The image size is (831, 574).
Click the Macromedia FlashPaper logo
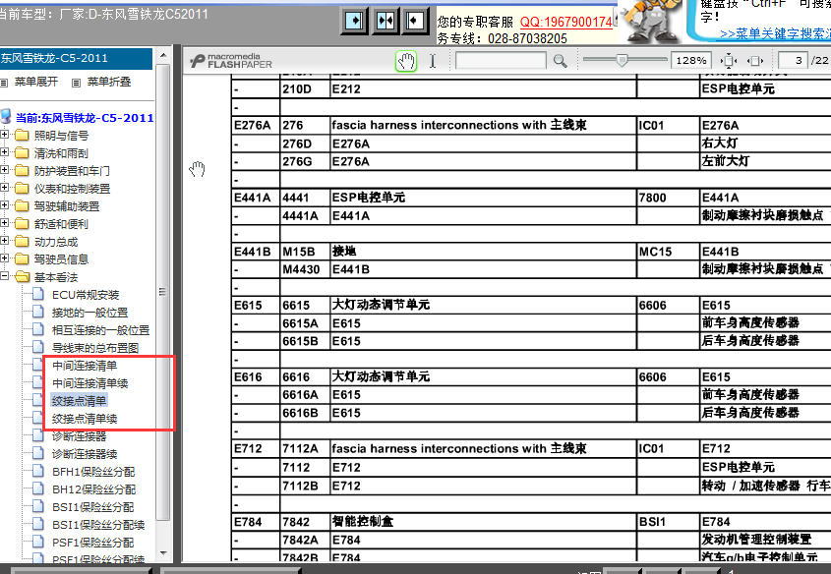(x=231, y=61)
